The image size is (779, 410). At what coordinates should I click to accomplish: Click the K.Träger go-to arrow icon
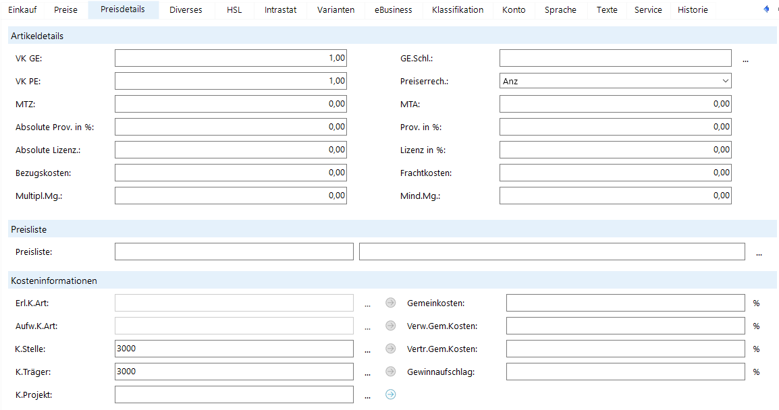(391, 372)
